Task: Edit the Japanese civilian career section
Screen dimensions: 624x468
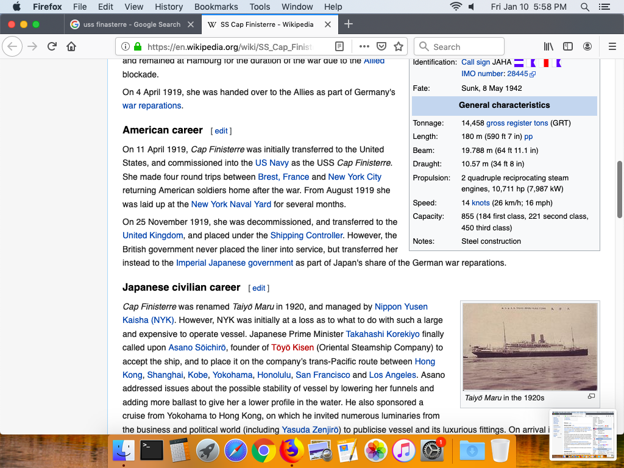Action: pos(258,288)
